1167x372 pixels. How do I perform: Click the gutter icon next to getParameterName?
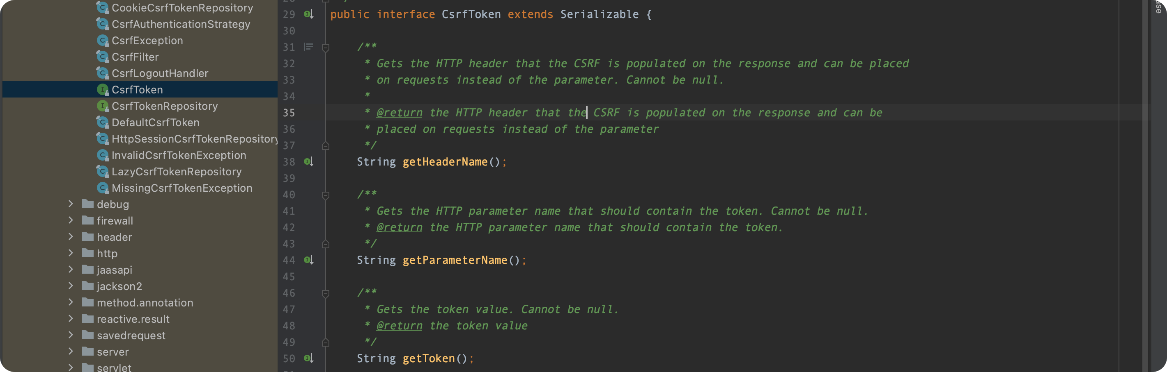[x=308, y=260]
